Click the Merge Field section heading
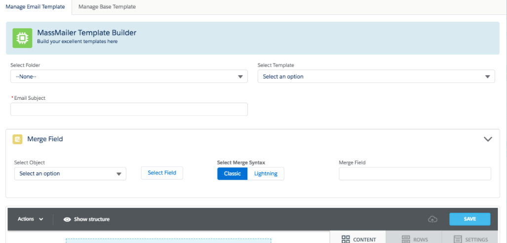This screenshot has width=507, height=243. [45, 139]
